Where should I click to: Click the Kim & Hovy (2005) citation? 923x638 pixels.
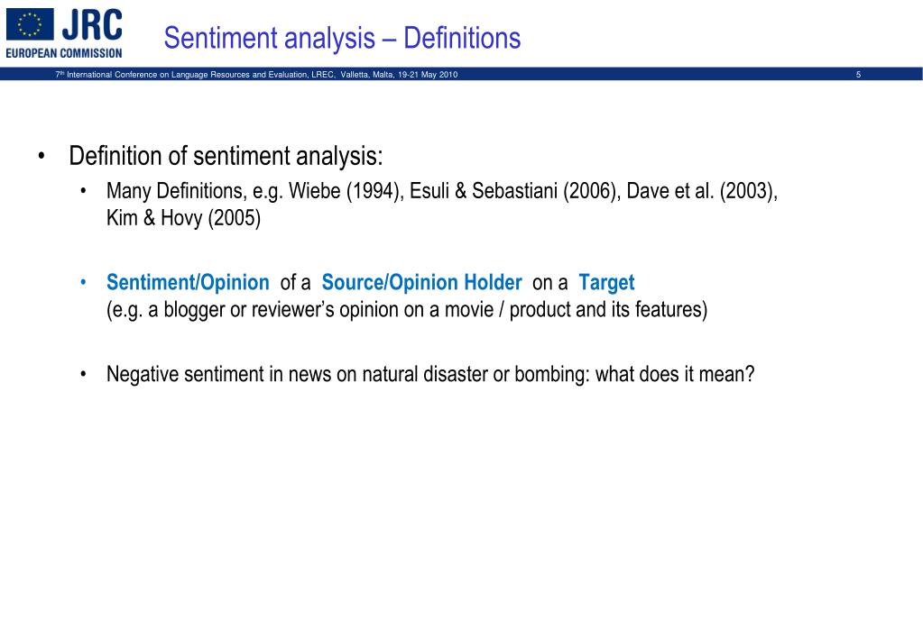coord(184,218)
